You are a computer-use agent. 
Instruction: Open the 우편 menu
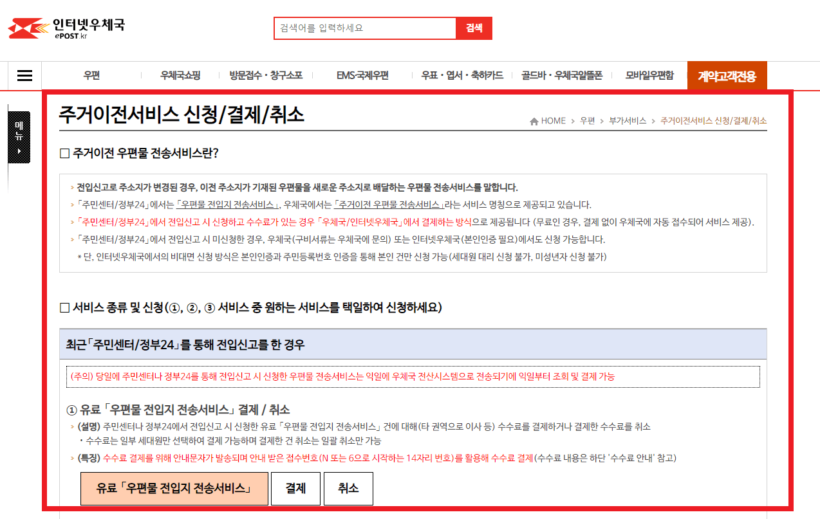click(x=91, y=75)
